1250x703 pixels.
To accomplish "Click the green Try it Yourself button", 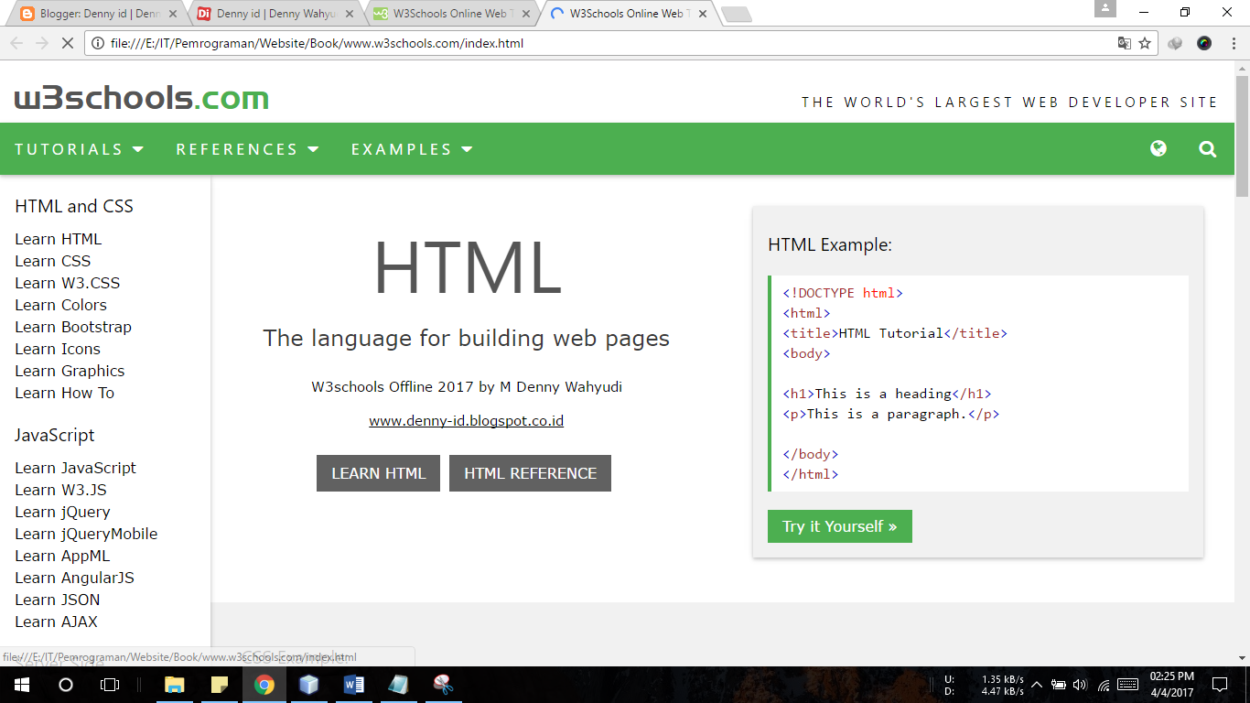I will point(839,526).
